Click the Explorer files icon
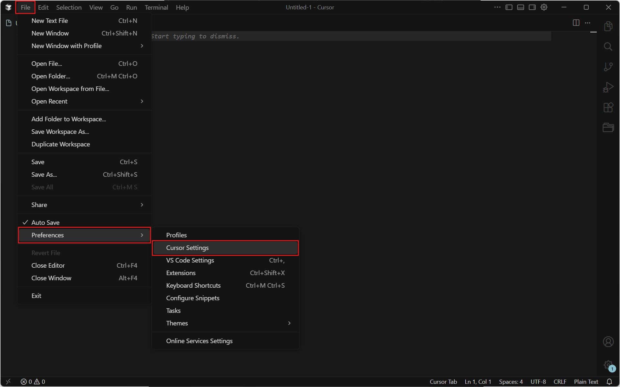 (608, 26)
